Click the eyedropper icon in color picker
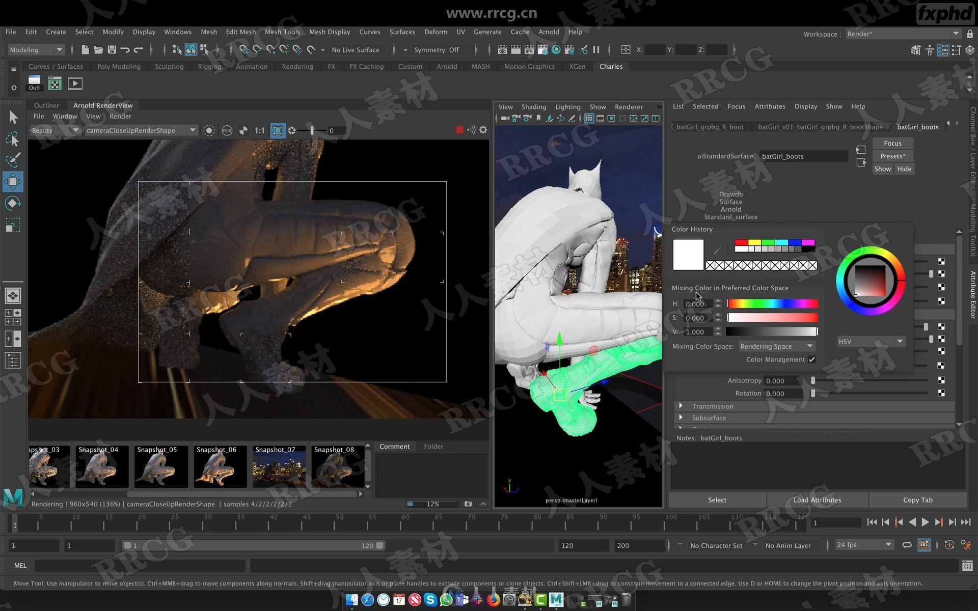The image size is (978, 611). coord(718,251)
